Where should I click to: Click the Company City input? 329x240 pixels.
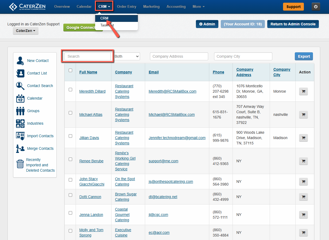(x=243, y=56)
